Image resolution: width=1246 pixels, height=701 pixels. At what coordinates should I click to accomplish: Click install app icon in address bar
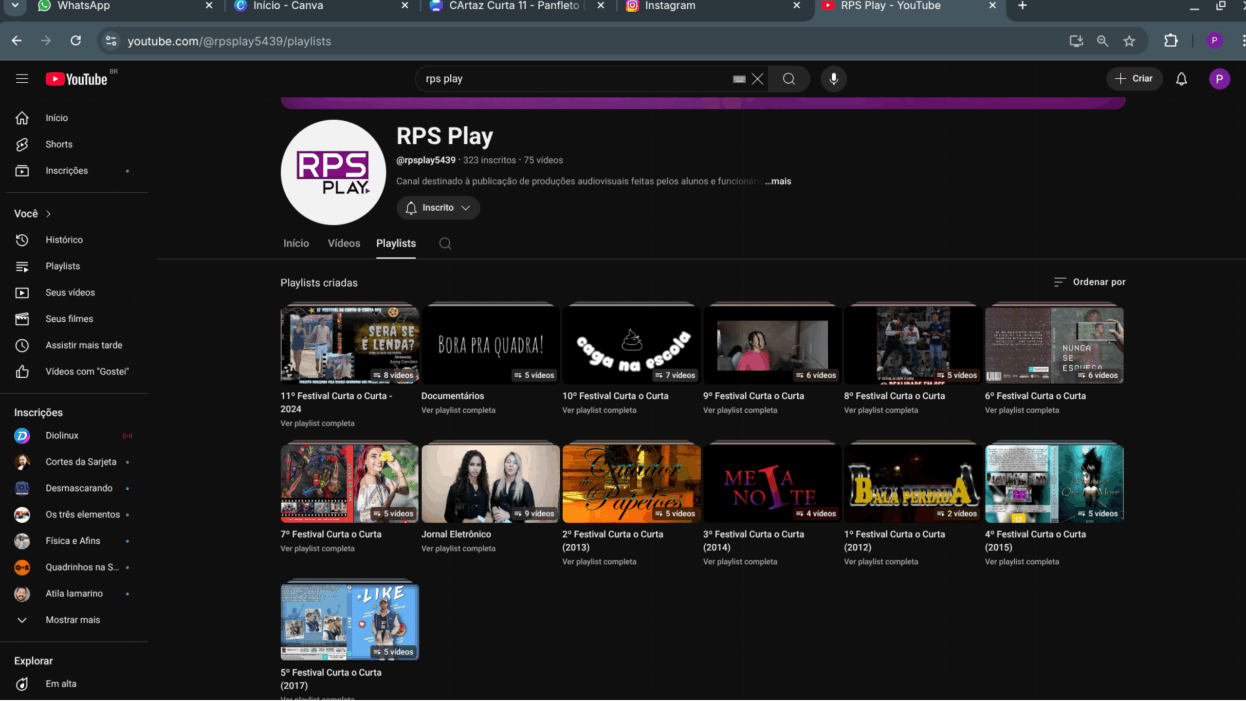pyautogui.click(x=1076, y=41)
